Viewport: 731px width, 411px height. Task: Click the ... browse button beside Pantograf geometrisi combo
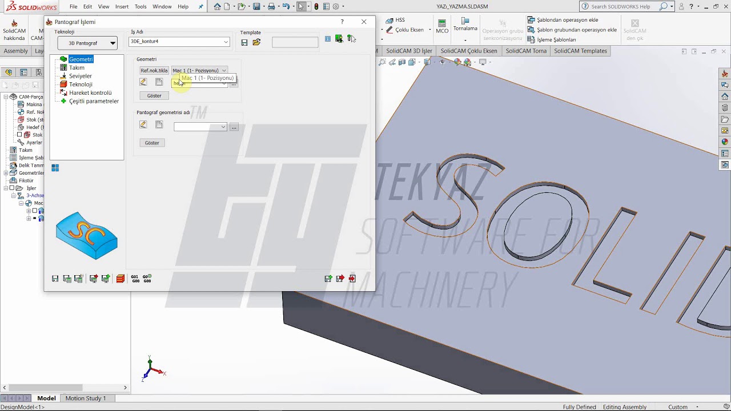[234, 127]
